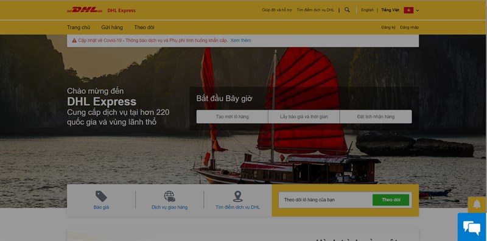
Task: Select Tiếng Việt language option
Action: [390, 10]
